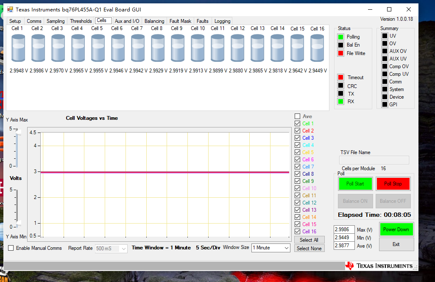435x282 pixels.
Task: Click the TSV File Name field
Action: point(374,160)
